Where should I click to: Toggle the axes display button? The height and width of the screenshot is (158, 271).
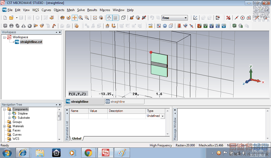click(109, 18)
